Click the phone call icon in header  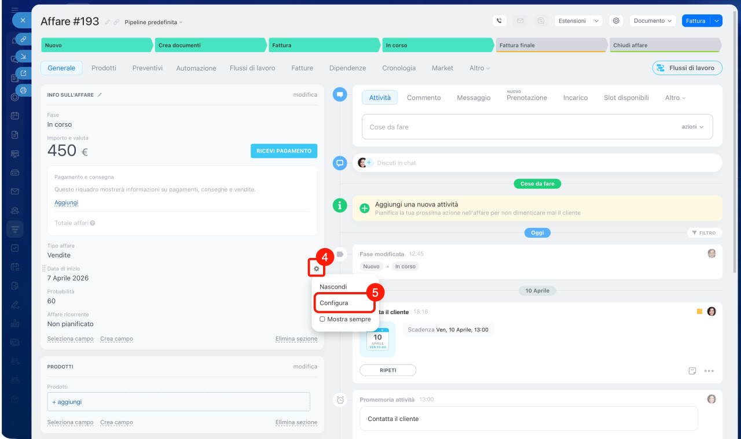click(x=500, y=21)
